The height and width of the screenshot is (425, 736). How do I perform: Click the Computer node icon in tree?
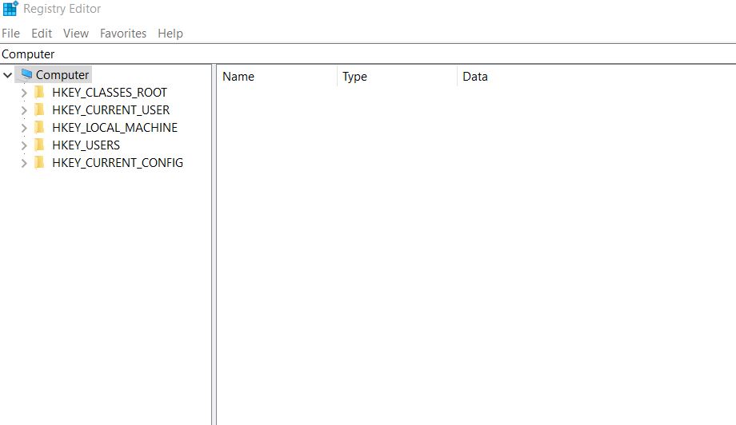pyautogui.click(x=26, y=74)
